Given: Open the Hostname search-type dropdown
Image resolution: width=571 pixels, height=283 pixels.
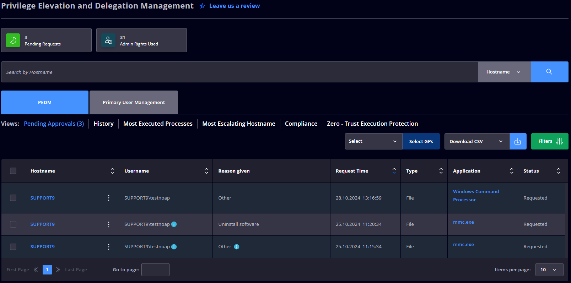Looking at the screenshot, I should (504, 72).
